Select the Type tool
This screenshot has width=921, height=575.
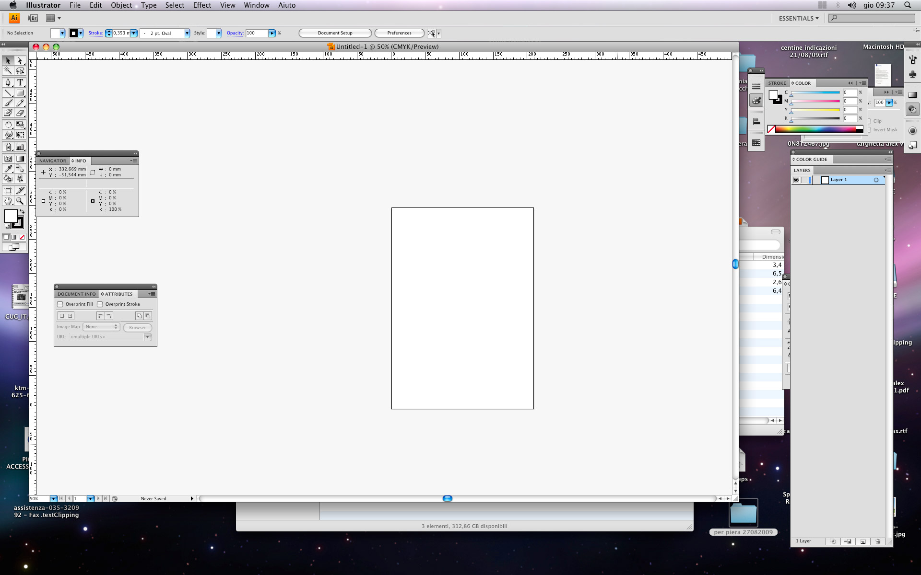point(20,82)
